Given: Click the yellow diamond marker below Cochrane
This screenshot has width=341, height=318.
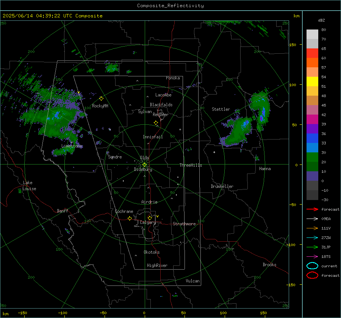Looking at the screenshot, I should tap(130, 218).
